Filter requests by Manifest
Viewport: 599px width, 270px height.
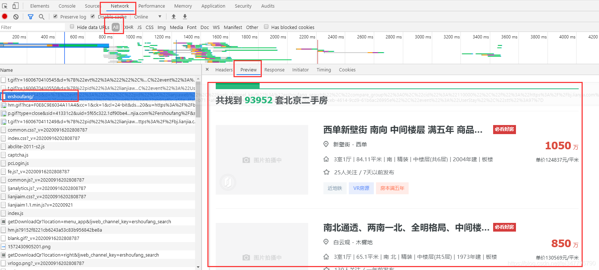233,27
